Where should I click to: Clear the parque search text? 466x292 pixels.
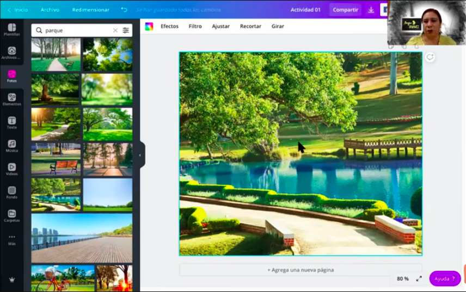point(115,30)
